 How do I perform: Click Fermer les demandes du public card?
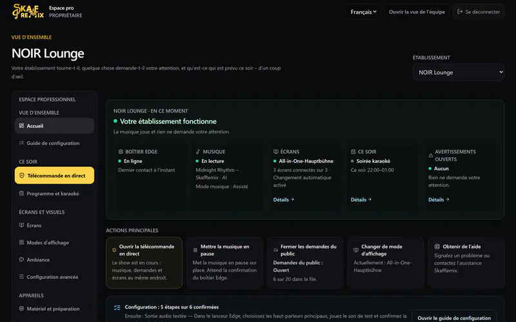305,263
